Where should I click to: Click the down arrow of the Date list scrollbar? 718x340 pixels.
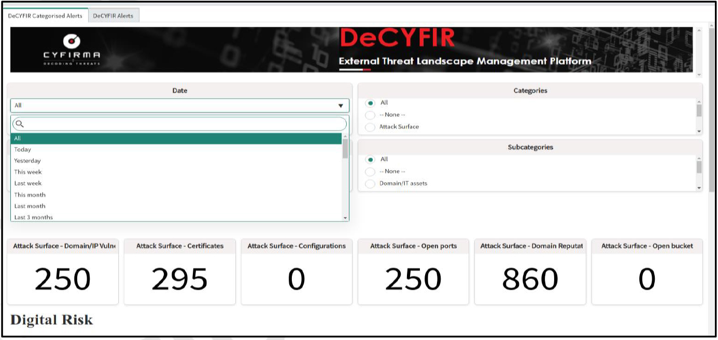pyautogui.click(x=345, y=218)
